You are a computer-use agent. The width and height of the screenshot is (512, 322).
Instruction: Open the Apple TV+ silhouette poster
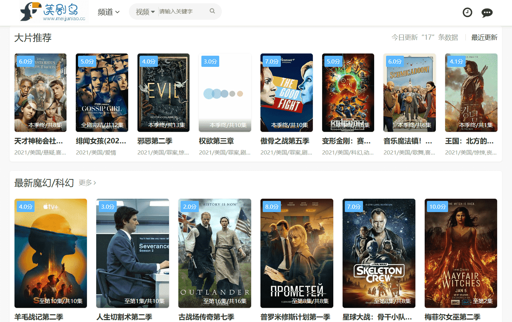coord(51,253)
